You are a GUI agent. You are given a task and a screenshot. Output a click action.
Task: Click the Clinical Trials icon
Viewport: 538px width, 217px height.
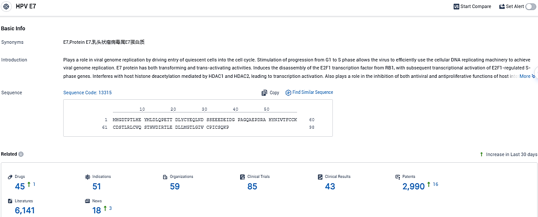243,177
